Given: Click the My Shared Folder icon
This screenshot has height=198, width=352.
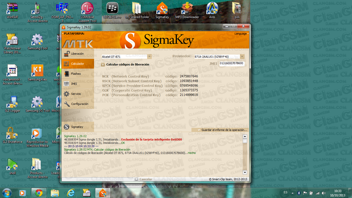Looking at the screenshot, I should [x=137, y=11].
